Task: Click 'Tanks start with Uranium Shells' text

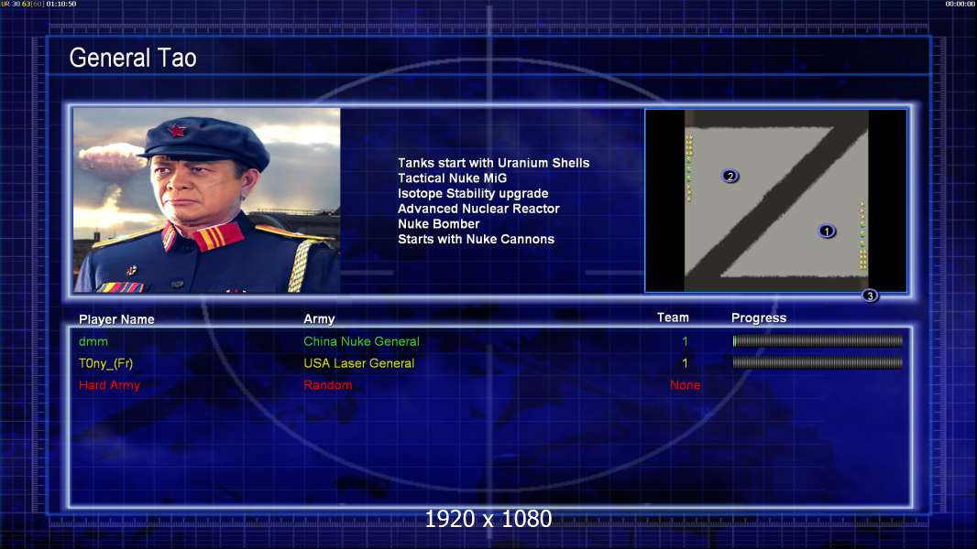Action: (493, 163)
